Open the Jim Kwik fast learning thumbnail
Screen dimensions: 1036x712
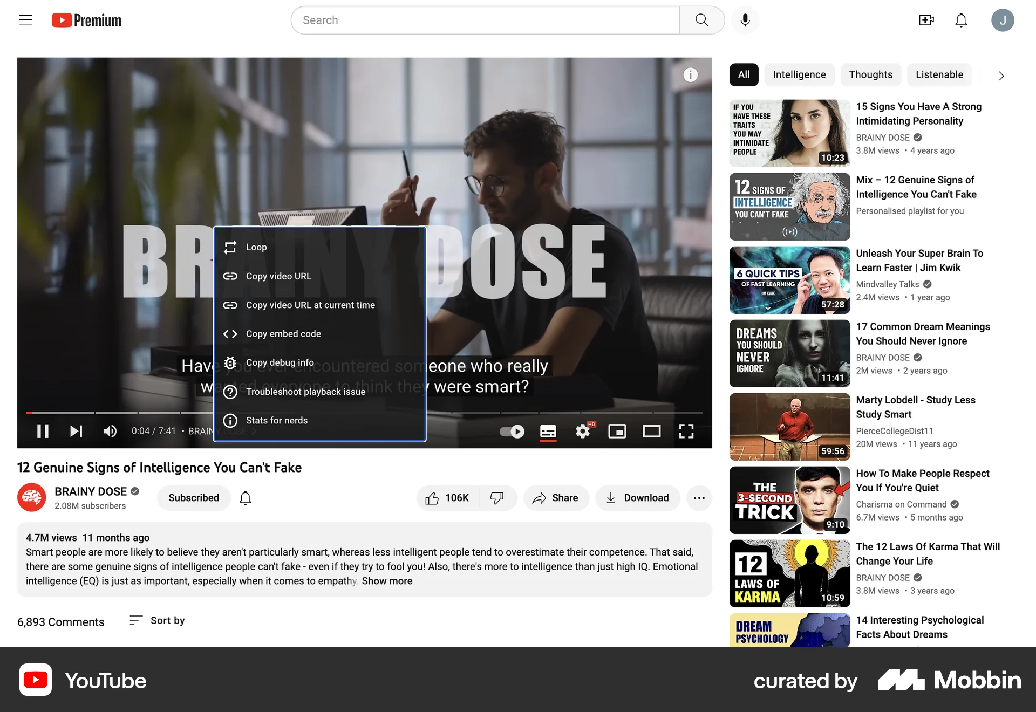pyautogui.click(x=789, y=280)
